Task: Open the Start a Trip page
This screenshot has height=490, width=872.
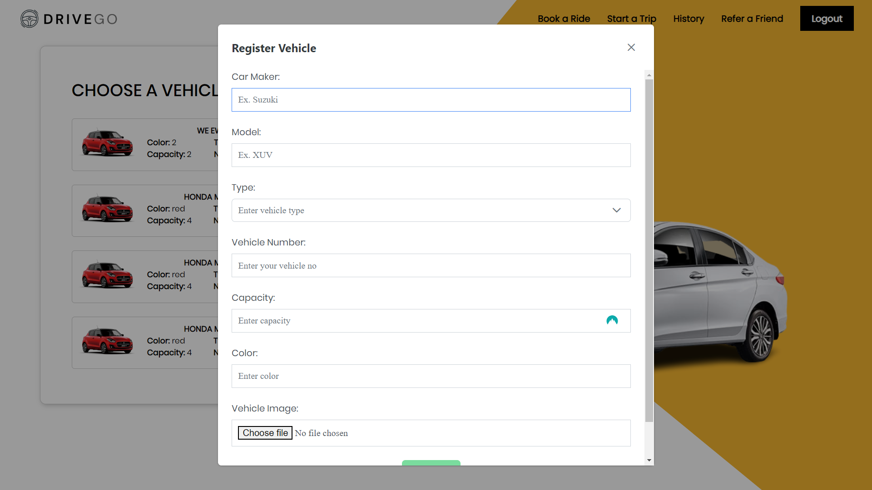Action: [x=631, y=19]
